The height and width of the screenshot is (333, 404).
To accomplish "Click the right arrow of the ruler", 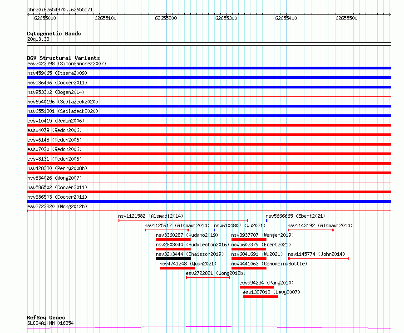I will coord(389,15).
